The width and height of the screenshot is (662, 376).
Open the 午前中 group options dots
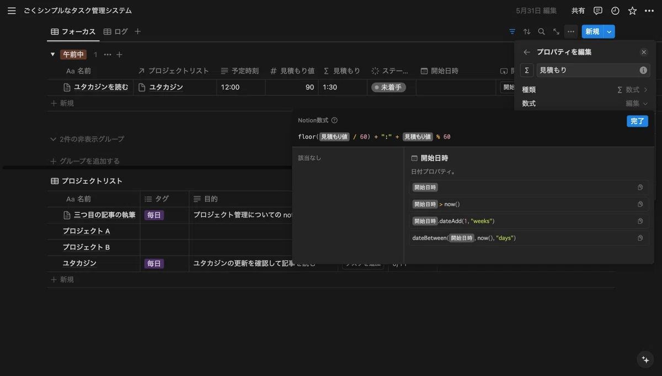pos(108,55)
